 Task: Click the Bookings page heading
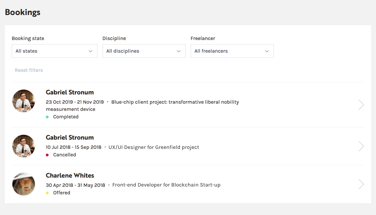click(x=23, y=12)
